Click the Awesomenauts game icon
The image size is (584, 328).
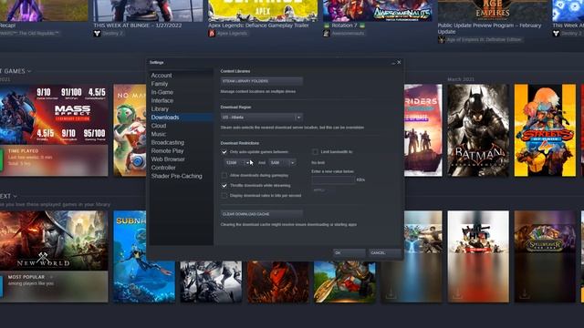click(x=327, y=33)
